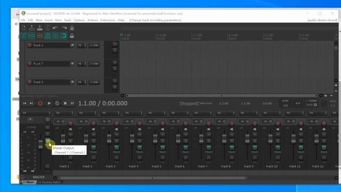
Task: Click the mixer horizontal scrollbar
Action: [x=152, y=178]
